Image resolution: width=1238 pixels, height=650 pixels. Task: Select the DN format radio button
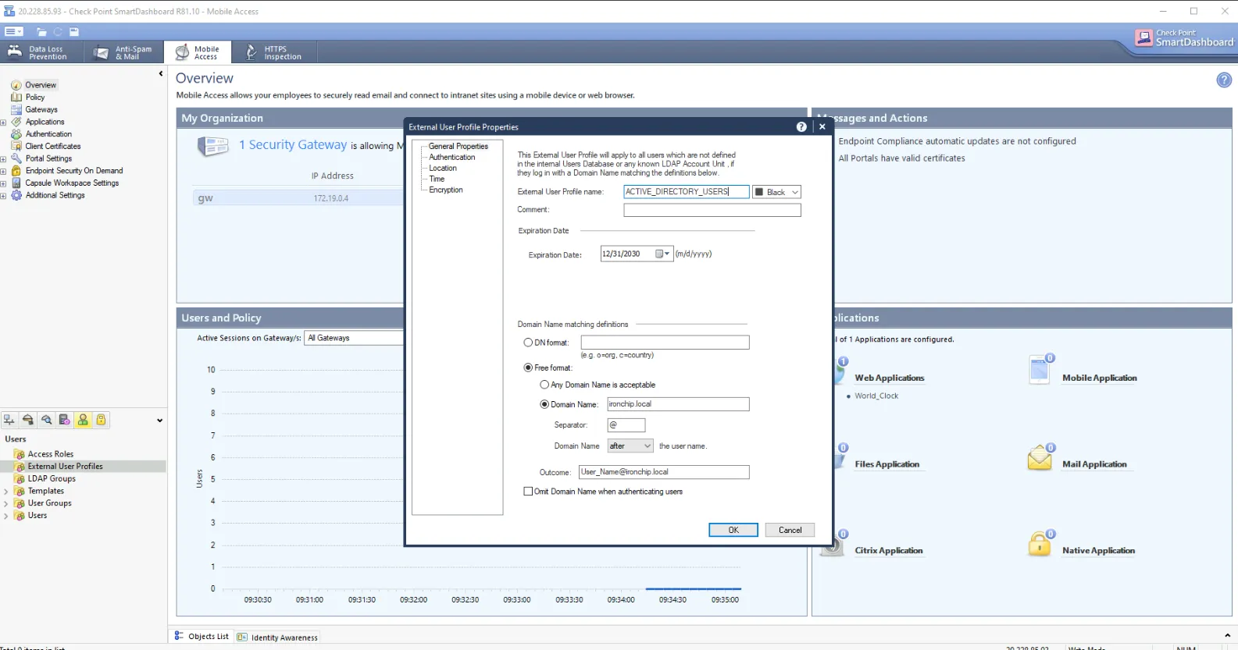[x=528, y=343]
